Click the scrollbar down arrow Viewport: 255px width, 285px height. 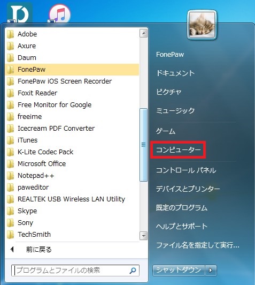click(x=143, y=236)
